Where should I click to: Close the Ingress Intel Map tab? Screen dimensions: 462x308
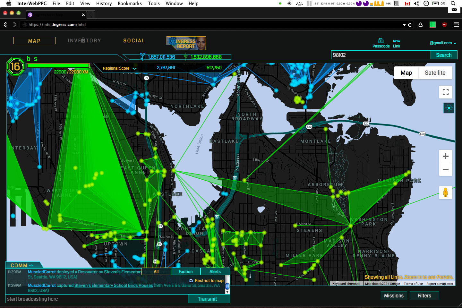pos(83,15)
